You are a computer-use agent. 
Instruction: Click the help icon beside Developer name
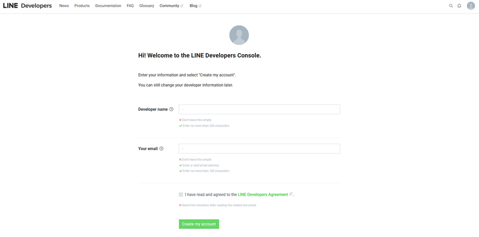click(171, 109)
